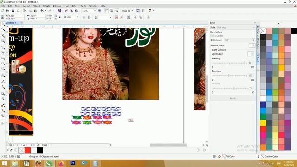Select the Artistic Media tool
The height and width of the screenshot is (167, 297).
[x=3, y=52]
